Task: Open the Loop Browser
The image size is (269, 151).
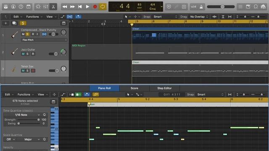Action: (256, 7)
